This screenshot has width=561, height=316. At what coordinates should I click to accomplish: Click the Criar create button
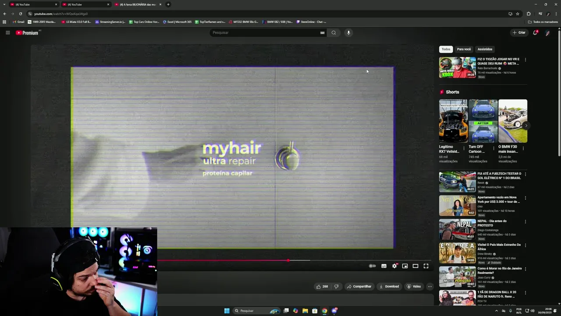pyautogui.click(x=519, y=32)
